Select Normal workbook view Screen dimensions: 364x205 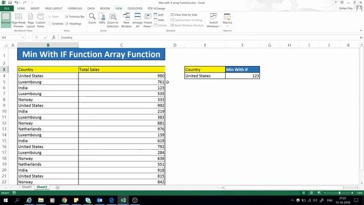(x=6, y=20)
